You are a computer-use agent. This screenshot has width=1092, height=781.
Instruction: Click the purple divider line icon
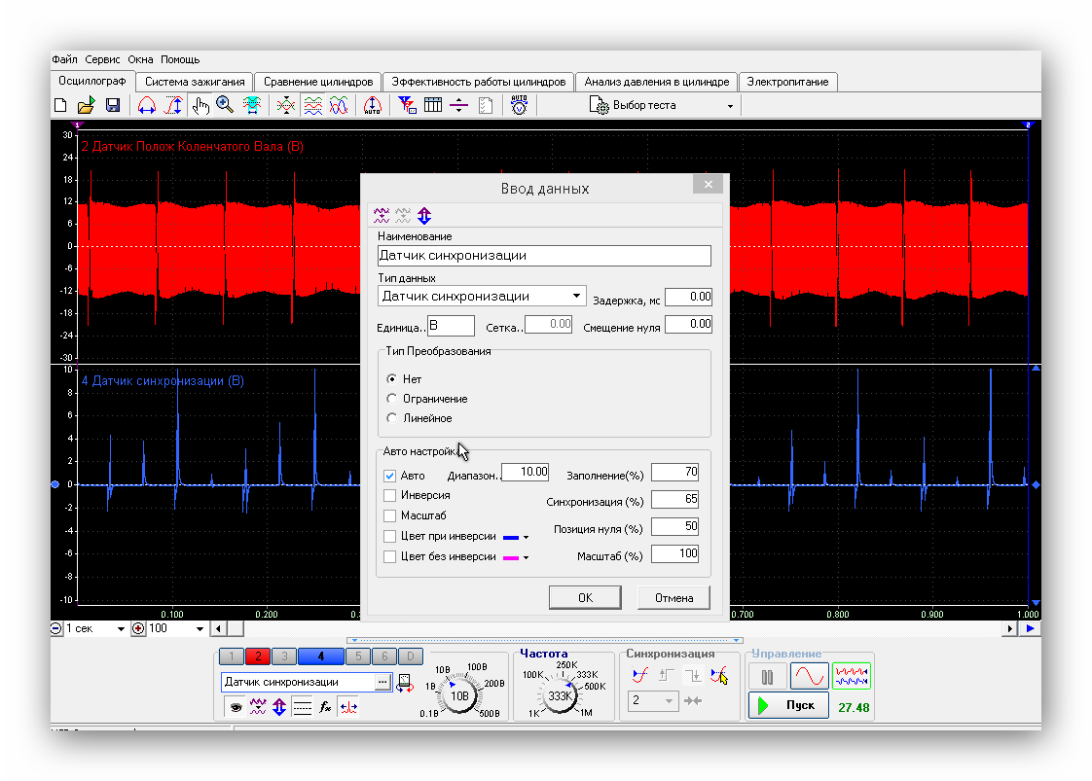pos(459,105)
